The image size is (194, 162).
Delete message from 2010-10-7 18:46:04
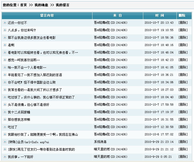point(183,52)
